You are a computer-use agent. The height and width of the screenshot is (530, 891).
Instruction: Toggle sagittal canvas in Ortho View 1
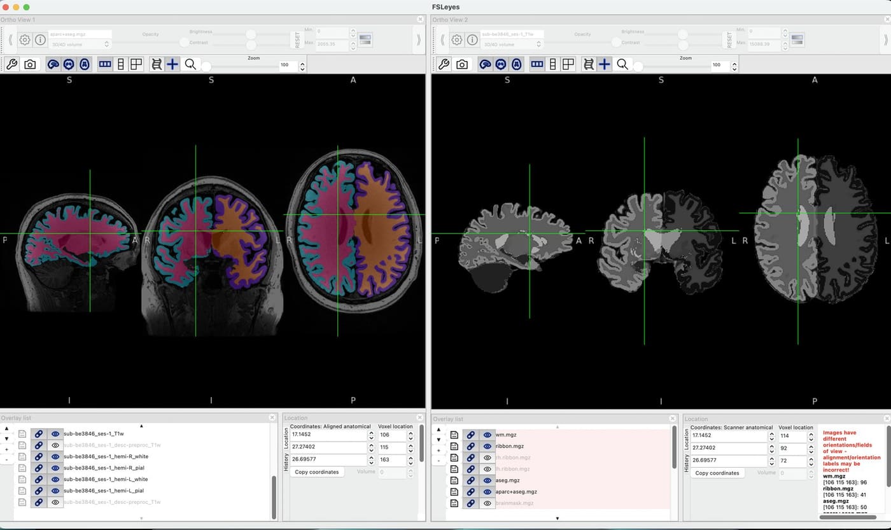(x=53, y=64)
